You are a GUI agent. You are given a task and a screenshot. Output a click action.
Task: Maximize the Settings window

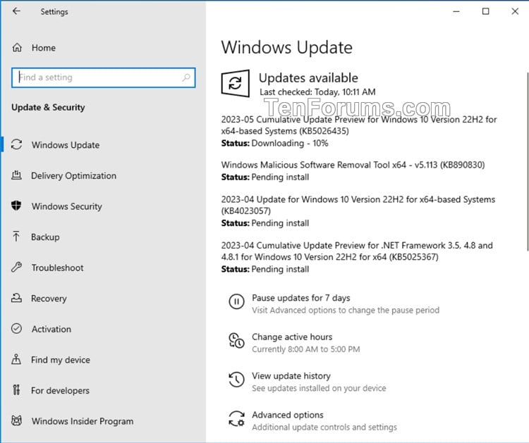485,11
